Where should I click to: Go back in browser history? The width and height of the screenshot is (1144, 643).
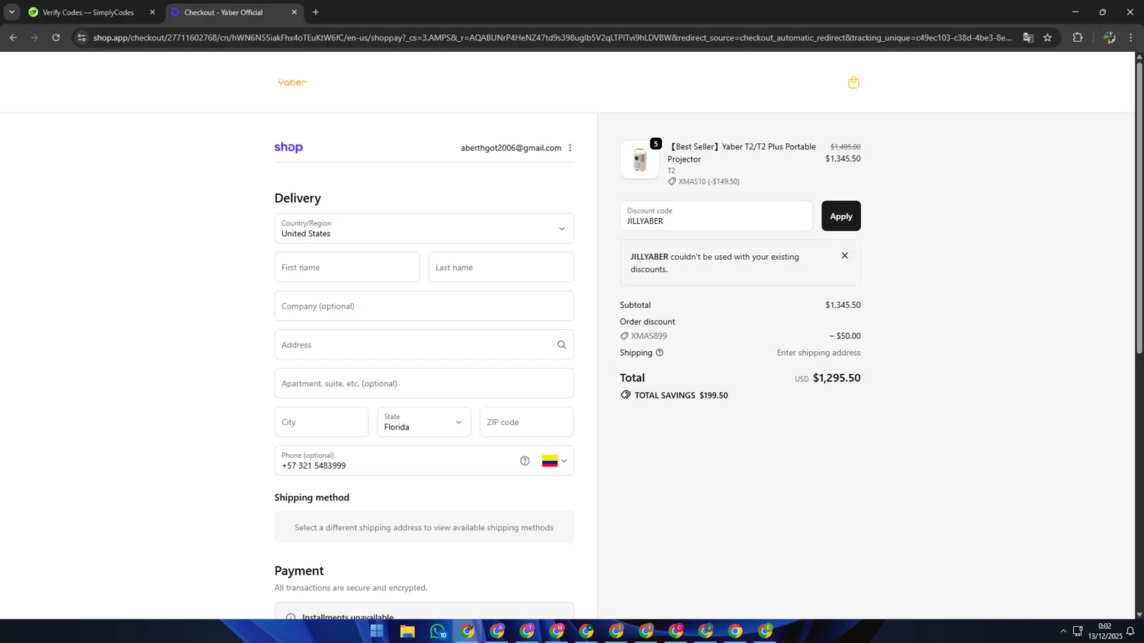(x=13, y=37)
